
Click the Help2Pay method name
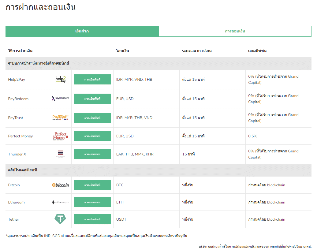point(17,80)
